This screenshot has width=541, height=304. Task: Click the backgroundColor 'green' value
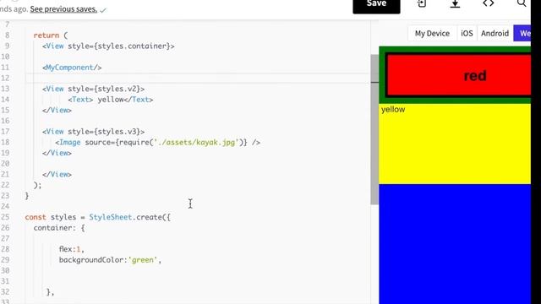pos(143,260)
